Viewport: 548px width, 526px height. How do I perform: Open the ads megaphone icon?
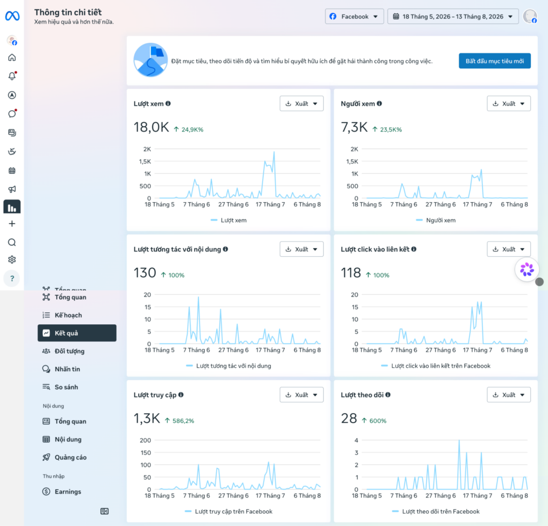(x=12, y=189)
